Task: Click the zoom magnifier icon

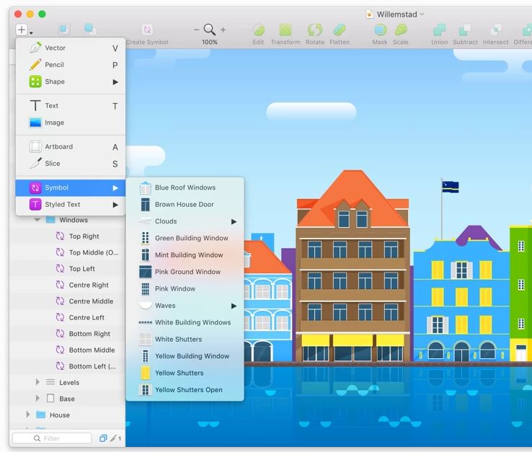Action: (x=209, y=30)
